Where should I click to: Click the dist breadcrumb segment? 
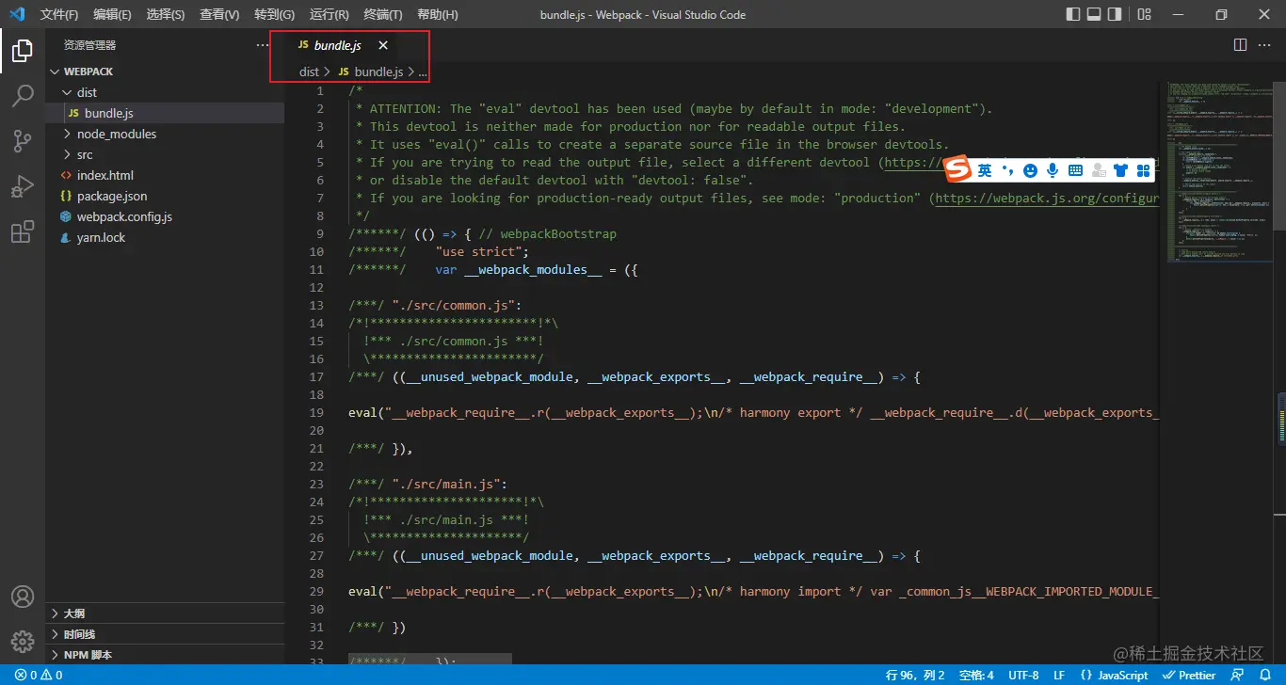coord(309,72)
